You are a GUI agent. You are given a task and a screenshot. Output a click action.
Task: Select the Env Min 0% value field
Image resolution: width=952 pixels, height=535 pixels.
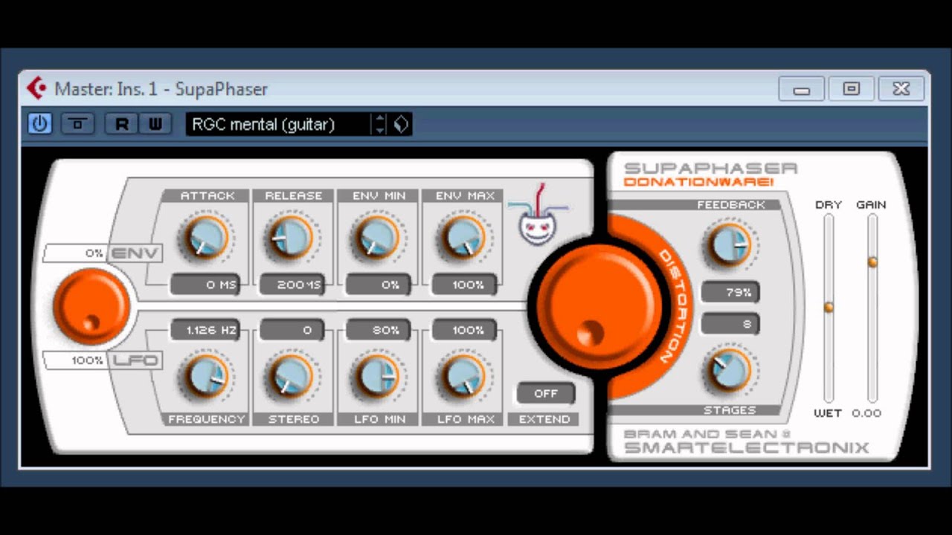click(x=378, y=285)
